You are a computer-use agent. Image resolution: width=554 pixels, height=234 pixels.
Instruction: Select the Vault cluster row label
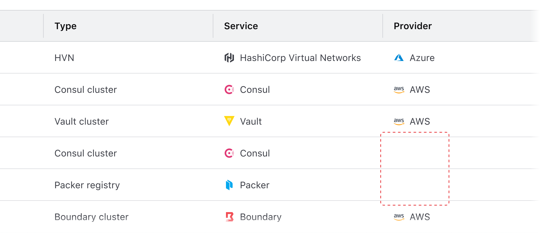[x=82, y=121]
